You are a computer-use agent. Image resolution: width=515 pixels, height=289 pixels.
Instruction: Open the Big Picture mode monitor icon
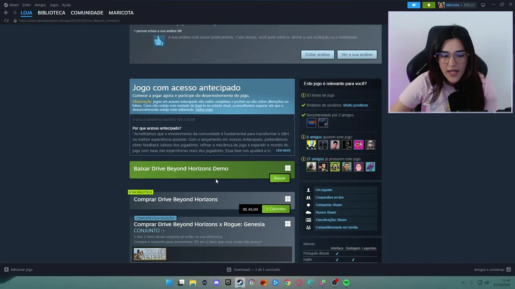pyautogui.click(x=483, y=5)
